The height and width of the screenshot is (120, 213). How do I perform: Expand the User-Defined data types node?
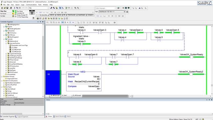click(x=4, y=89)
